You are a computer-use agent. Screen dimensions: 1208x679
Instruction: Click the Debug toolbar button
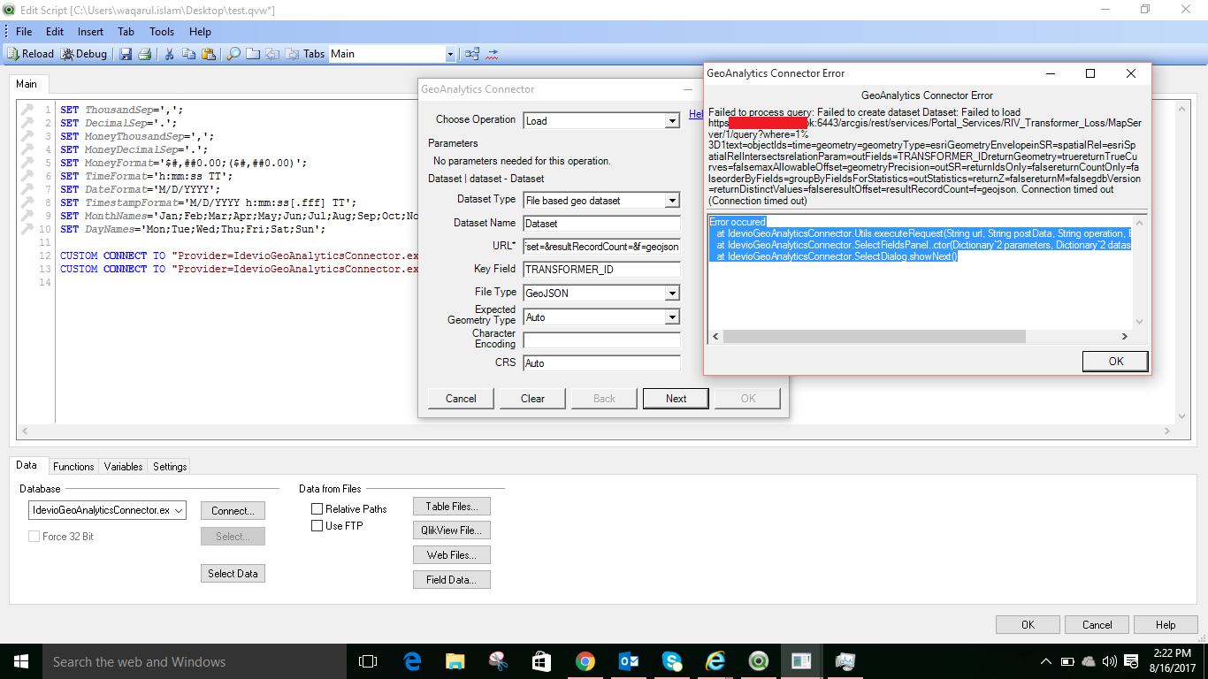84,54
